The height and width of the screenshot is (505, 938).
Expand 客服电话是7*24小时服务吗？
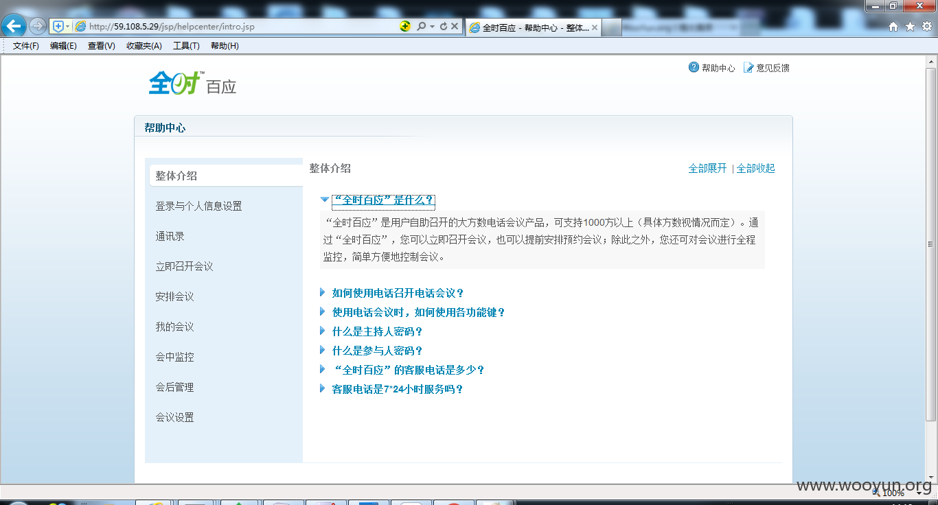click(x=398, y=389)
